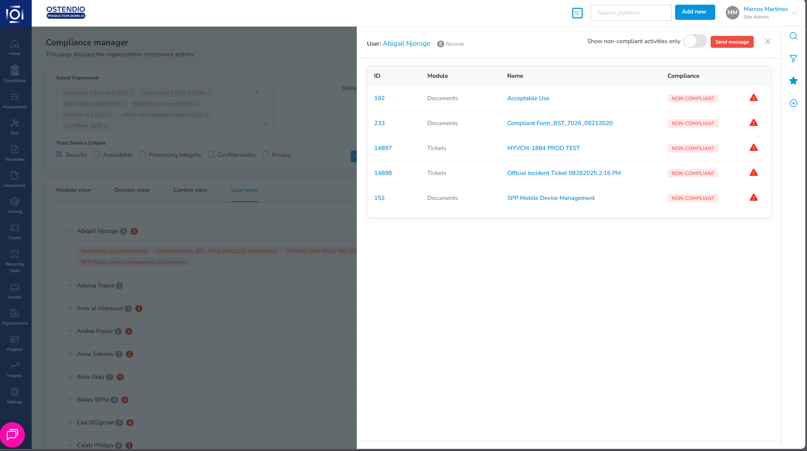Image resolution: width=807 pixels, height=451 pixels.
Task: Click the Search platform input field
Action: pyautogui.click(x=631, y=13)
